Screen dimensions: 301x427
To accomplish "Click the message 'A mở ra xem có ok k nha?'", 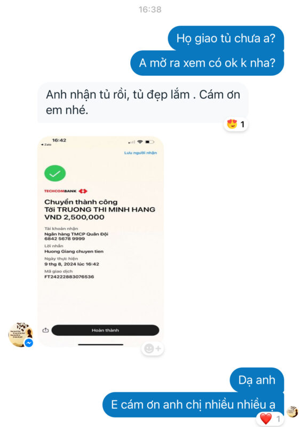I will tap(207, 63).
